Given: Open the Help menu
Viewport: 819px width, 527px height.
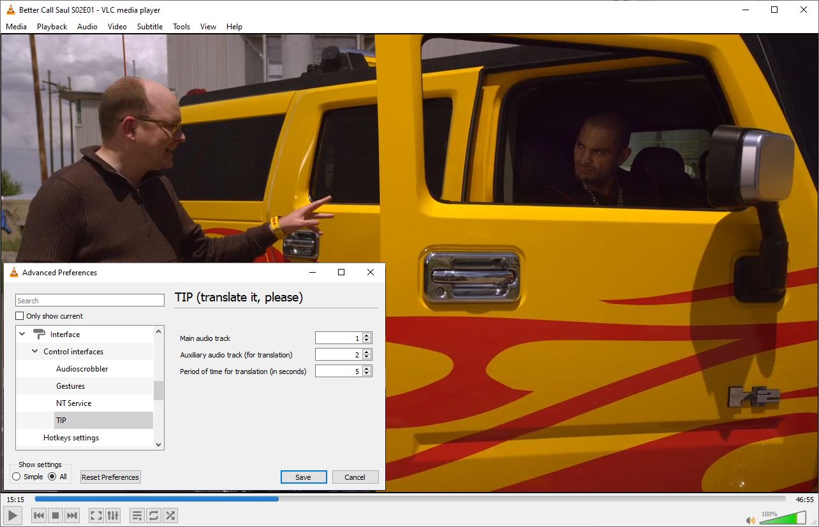Looking at the screenshot, I should [234, 26].
